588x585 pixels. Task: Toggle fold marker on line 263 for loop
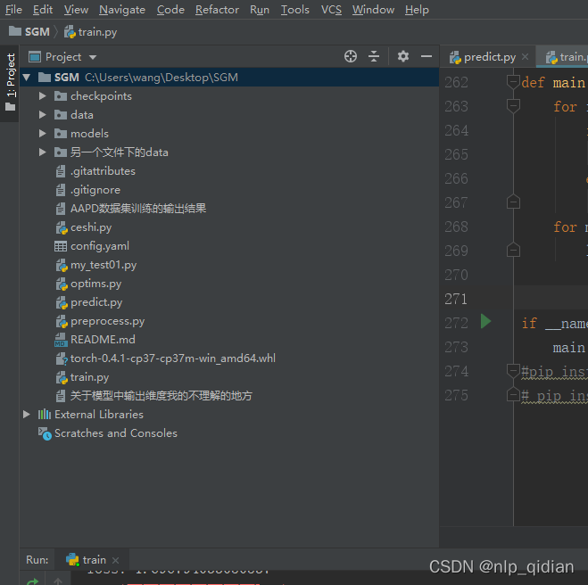tap(513, 106)
